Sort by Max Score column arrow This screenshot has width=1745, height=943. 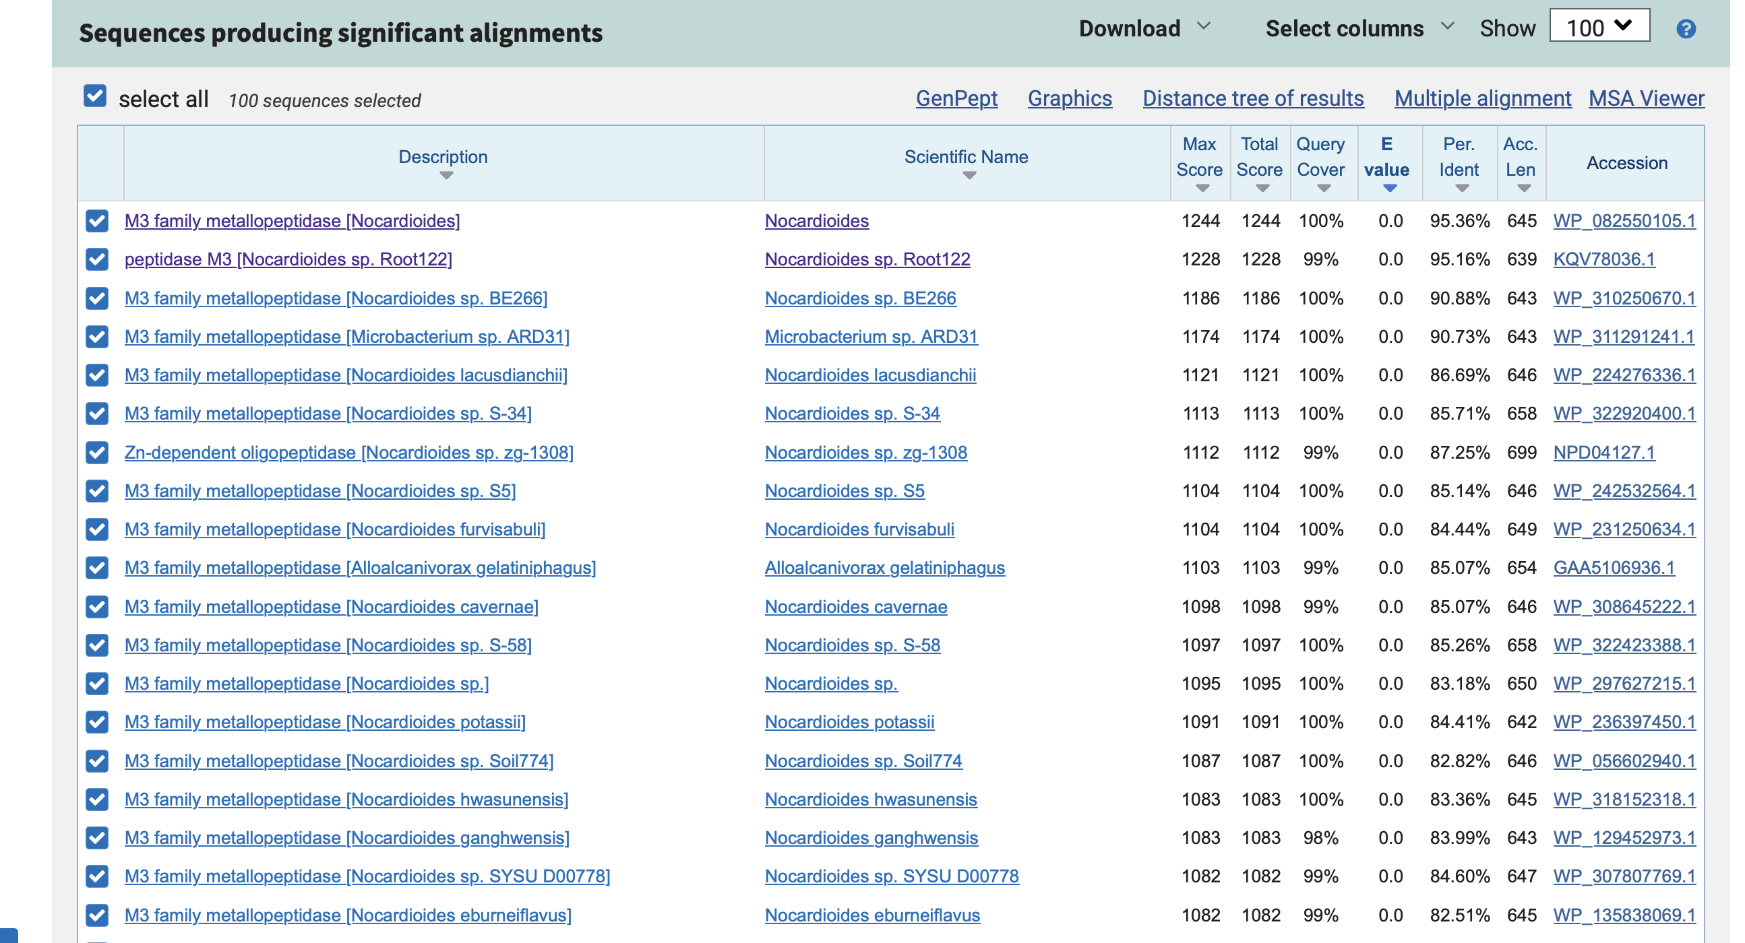tap(1202, 189)
